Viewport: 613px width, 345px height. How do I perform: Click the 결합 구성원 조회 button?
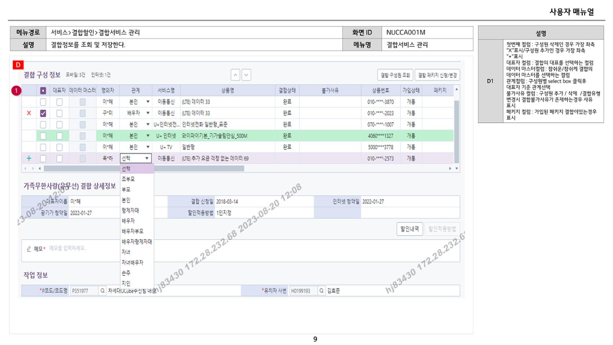(x=395, y=75)
